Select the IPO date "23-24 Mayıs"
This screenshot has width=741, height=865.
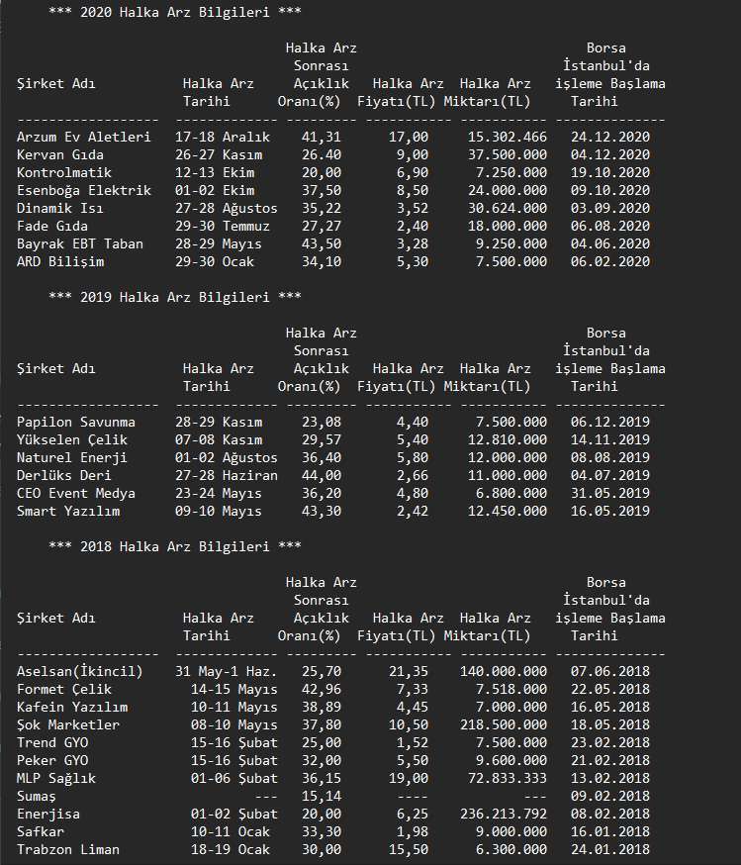pos(219,493)
